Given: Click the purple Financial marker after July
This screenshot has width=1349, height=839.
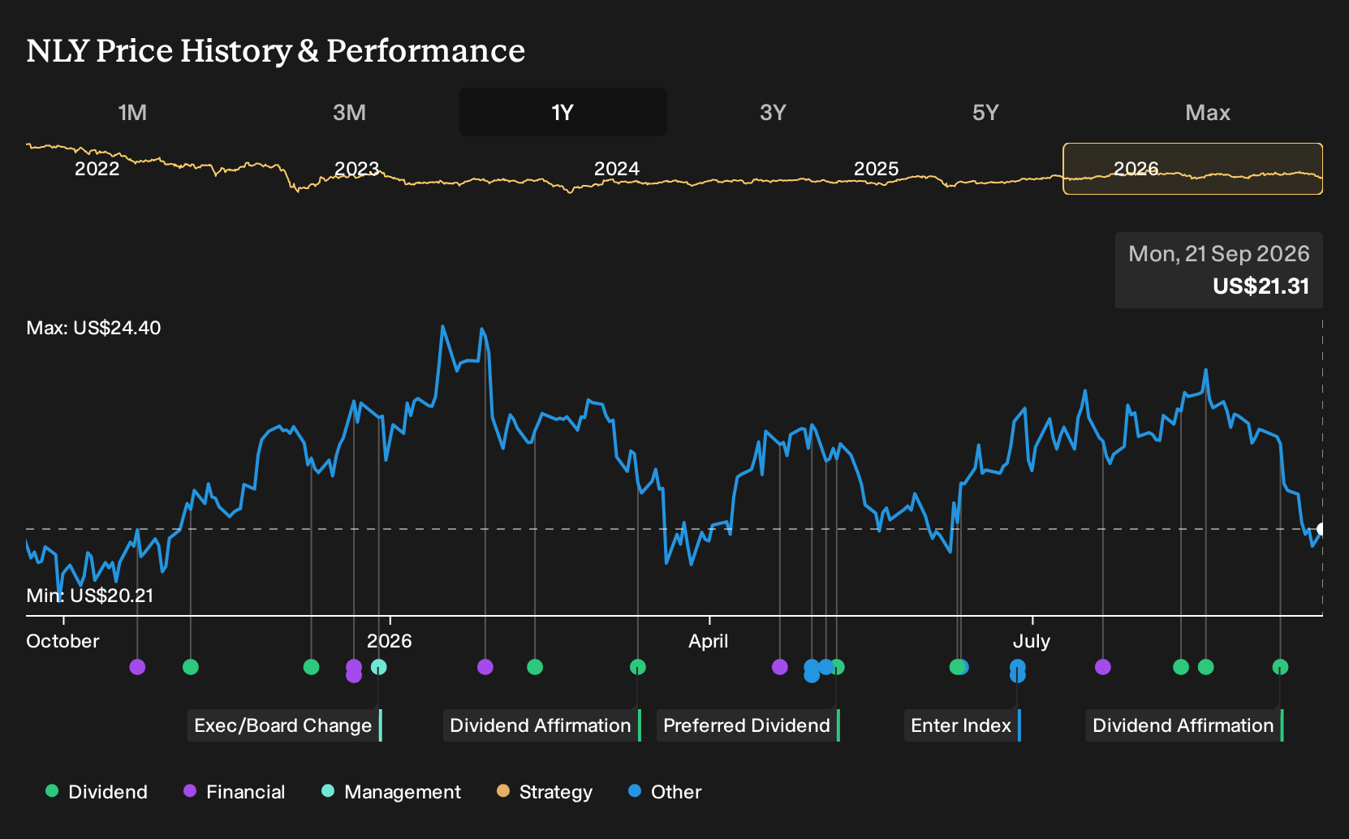Looking at the screenshot, I should pyautogui.click(x=1102, y=667).
